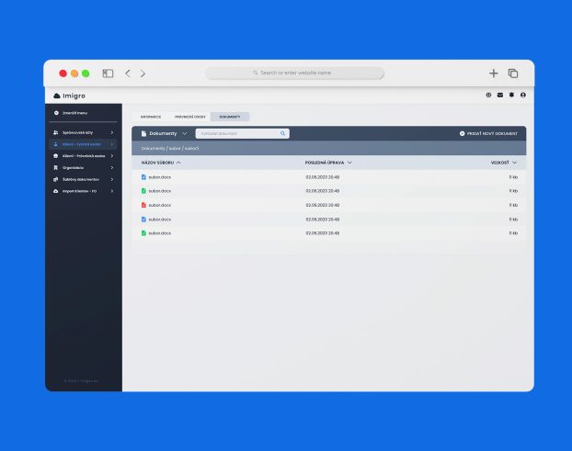Open the browser new tab plus icon
572x451 pixels.
(x=493, y=73)
